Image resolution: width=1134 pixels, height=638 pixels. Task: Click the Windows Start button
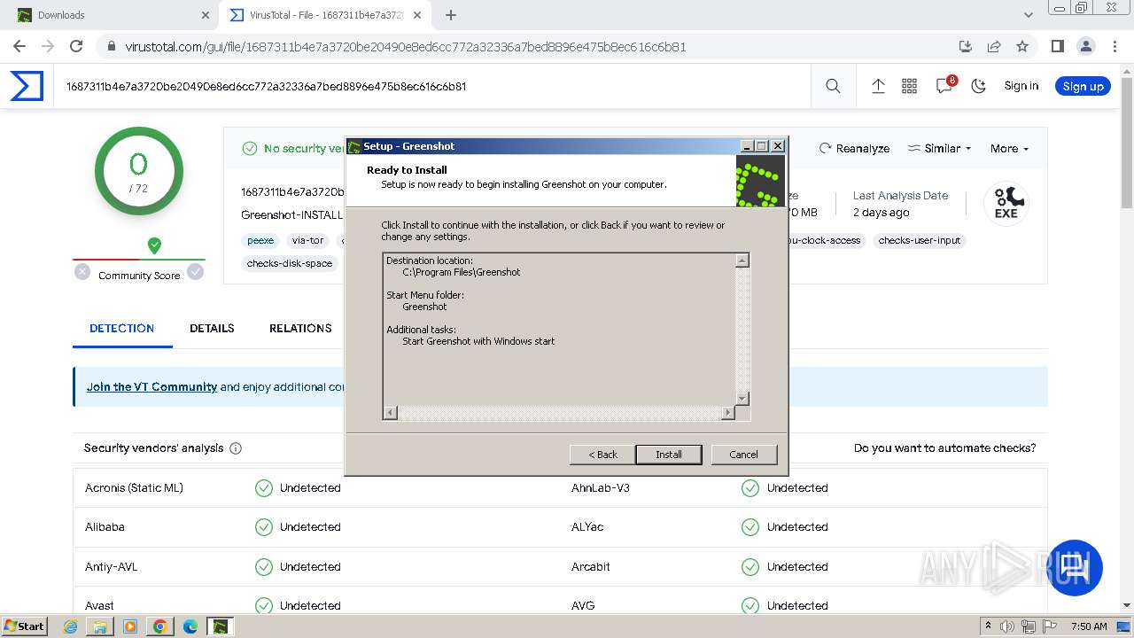pos(24,626)
